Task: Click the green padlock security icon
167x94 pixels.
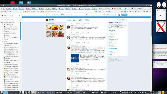Action: tap(25, 11)
